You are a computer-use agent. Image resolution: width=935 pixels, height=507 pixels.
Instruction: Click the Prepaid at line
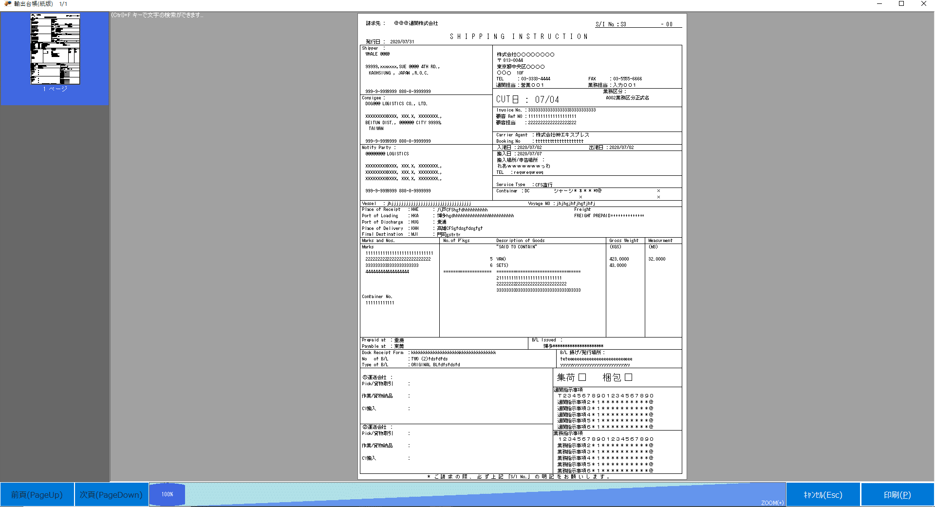tap(383, 340)
